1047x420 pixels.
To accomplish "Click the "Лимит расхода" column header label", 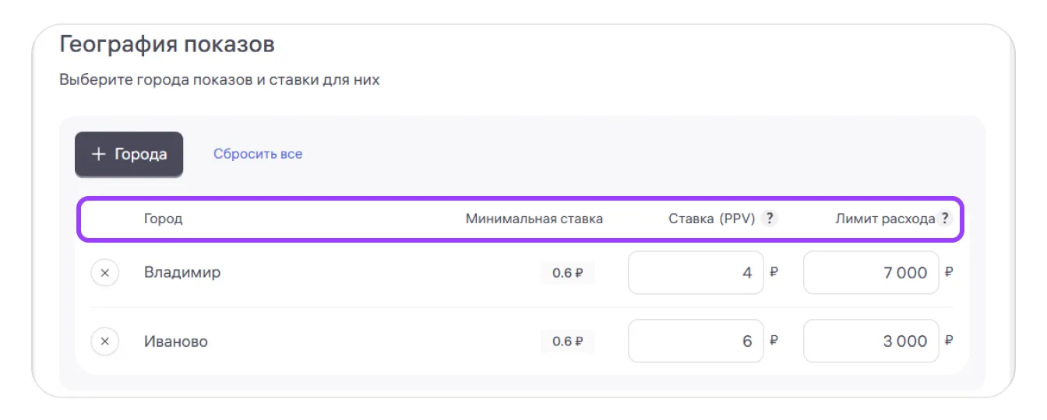I will [884, 219].
